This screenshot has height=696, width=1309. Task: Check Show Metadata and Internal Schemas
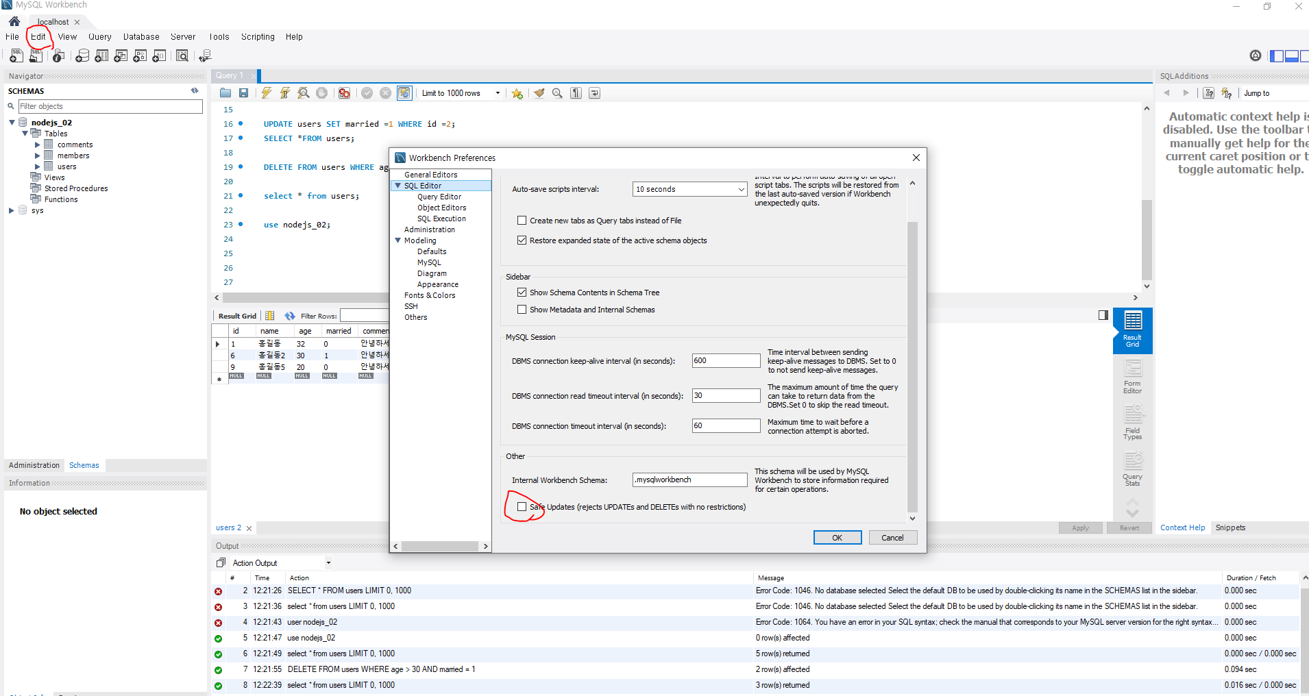522,310
